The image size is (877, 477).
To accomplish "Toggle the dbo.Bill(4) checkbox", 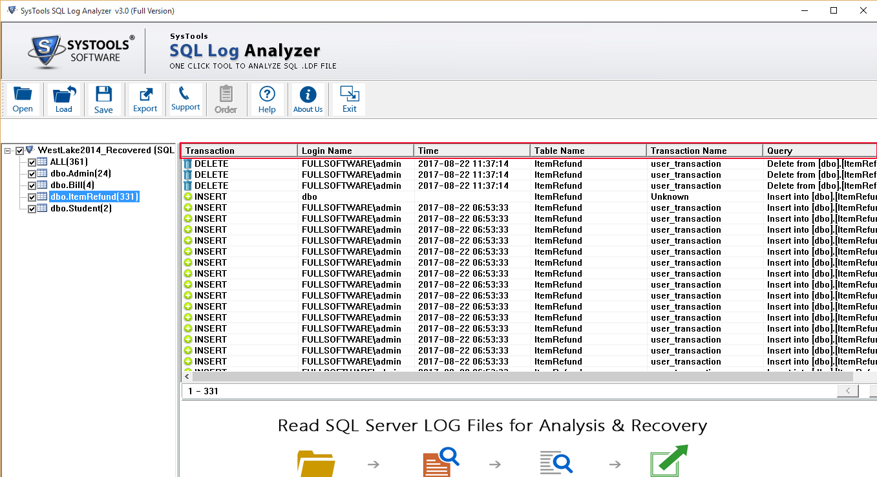I will click(x=32, y=185).
